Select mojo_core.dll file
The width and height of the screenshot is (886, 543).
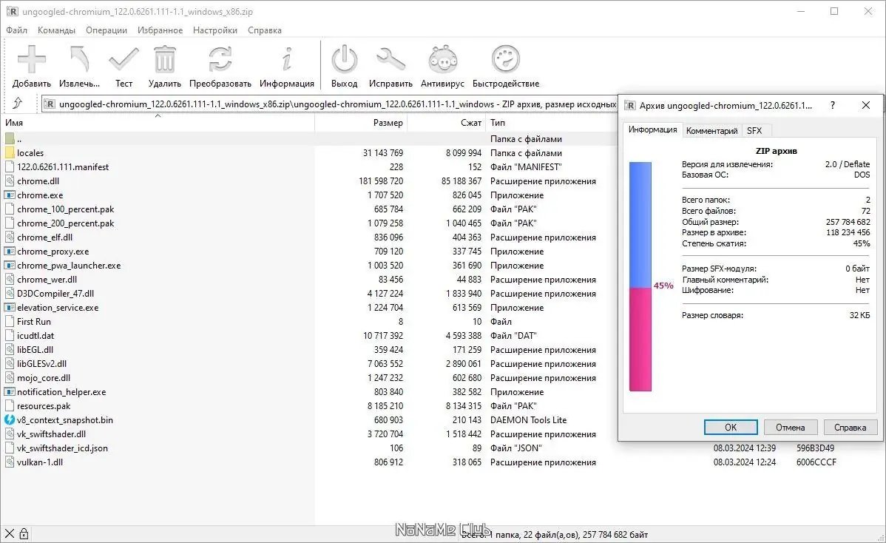click(44, 377)
